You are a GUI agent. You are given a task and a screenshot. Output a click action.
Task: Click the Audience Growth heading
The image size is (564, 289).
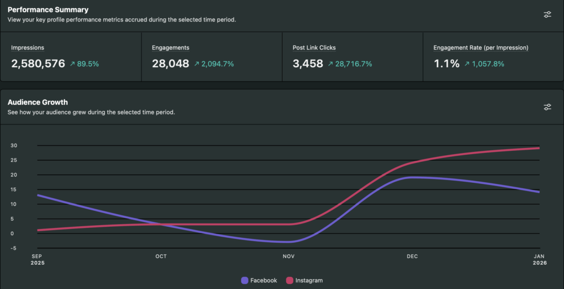coord(37,102)
